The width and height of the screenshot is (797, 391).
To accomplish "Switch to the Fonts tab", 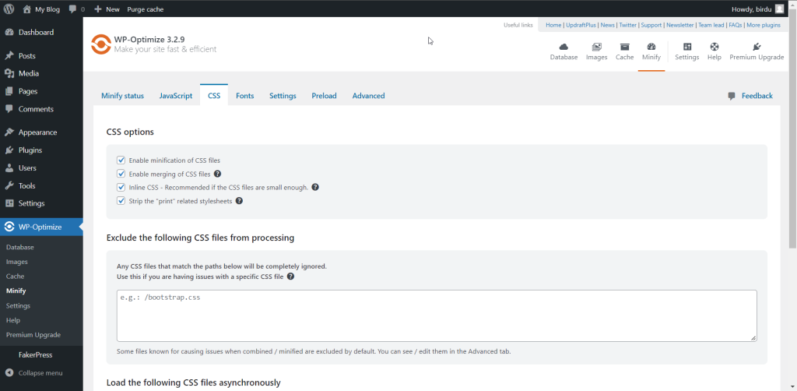I will coord(245,96).
